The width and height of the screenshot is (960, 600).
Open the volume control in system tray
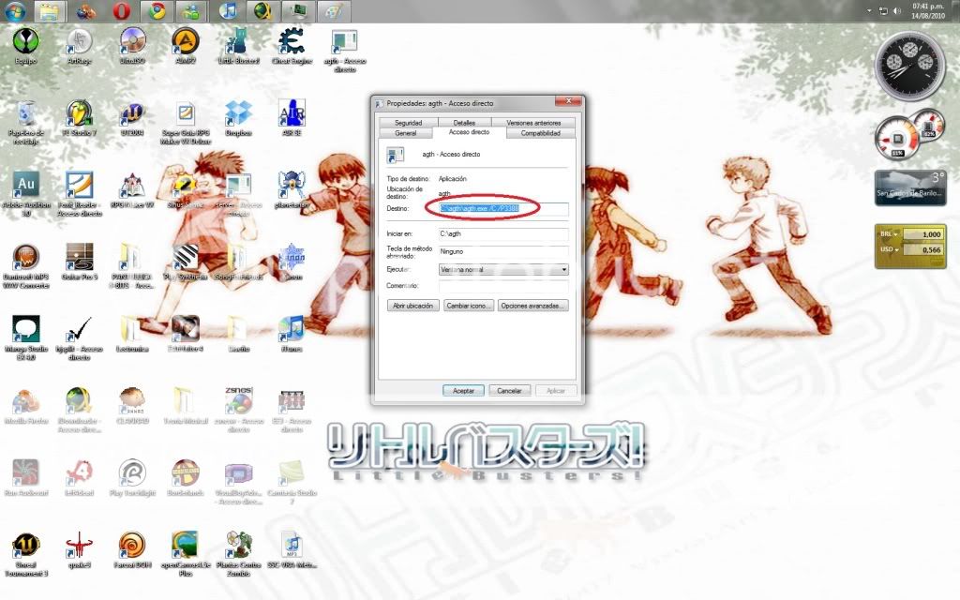tap(896, 11)
